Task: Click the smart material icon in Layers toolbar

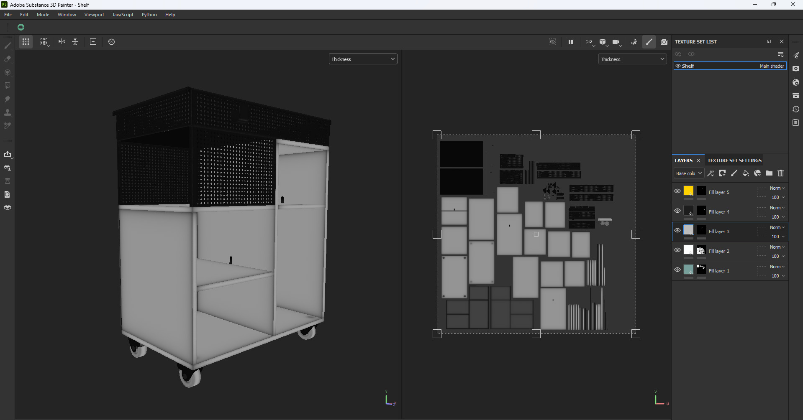Action: pyautogui.click(x=757, y=173)
